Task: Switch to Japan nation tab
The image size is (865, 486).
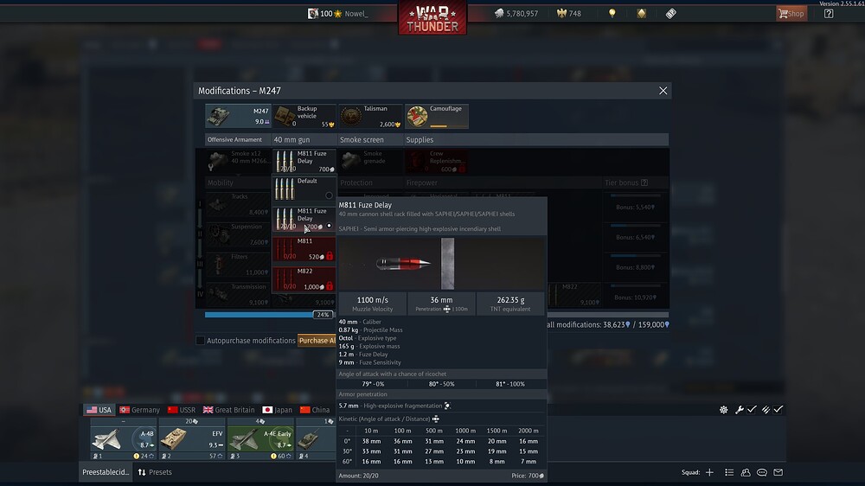Action: tap(278, 410)
